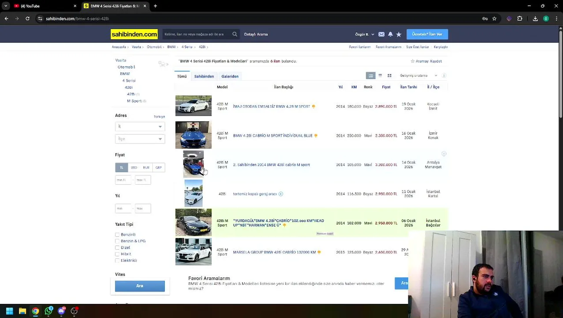Open browser downloads icon
The image size is (563, 318).
click(x=535, y=19)
